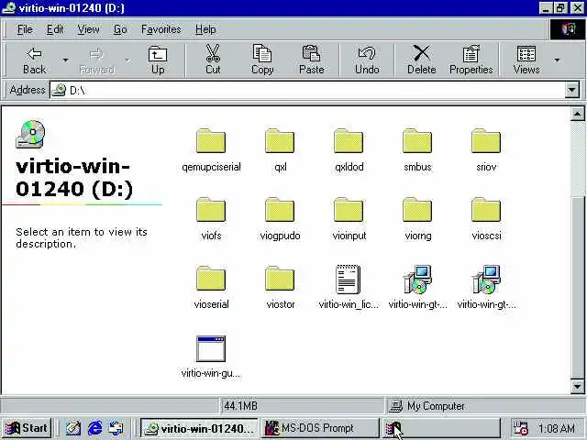Select the qxldod folder
The width and height of the screenshot is (587, 440).
point(349,150)
